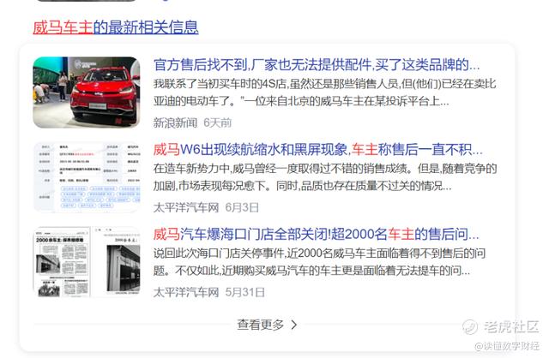The width and height of the screenshot is (549, 358).
Task: Click snippet text 我联系了当初买车时的4S店
Action: tap(324, 84)
